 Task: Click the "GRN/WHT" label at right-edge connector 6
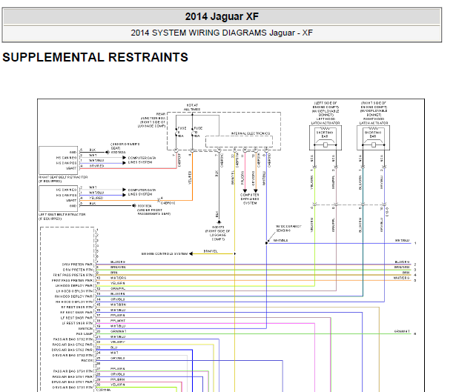point(402,331)
